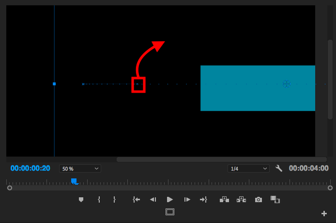Open the 1/4 playback resolution dropdown
The image size is (336, 223).
point(248,169)
